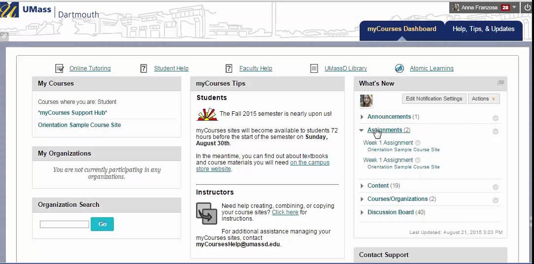Click the What's New module window icon
534x264 pixels.
pos(501,83)
